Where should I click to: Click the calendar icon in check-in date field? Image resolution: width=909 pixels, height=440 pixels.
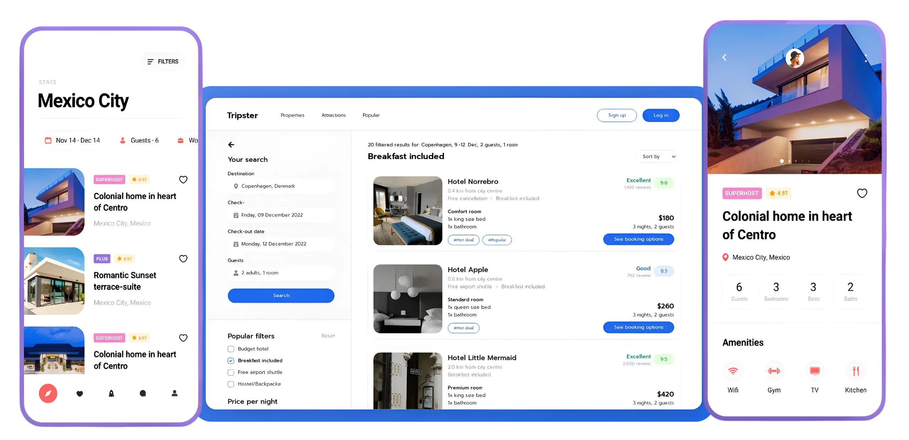[x=236, y=215]
